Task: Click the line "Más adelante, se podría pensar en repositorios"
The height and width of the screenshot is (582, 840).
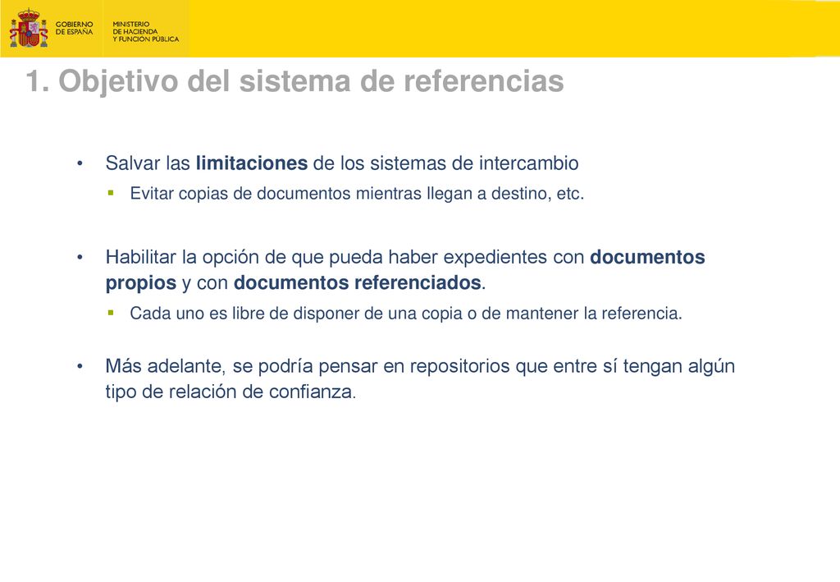Action: click(x=420, y=367)
